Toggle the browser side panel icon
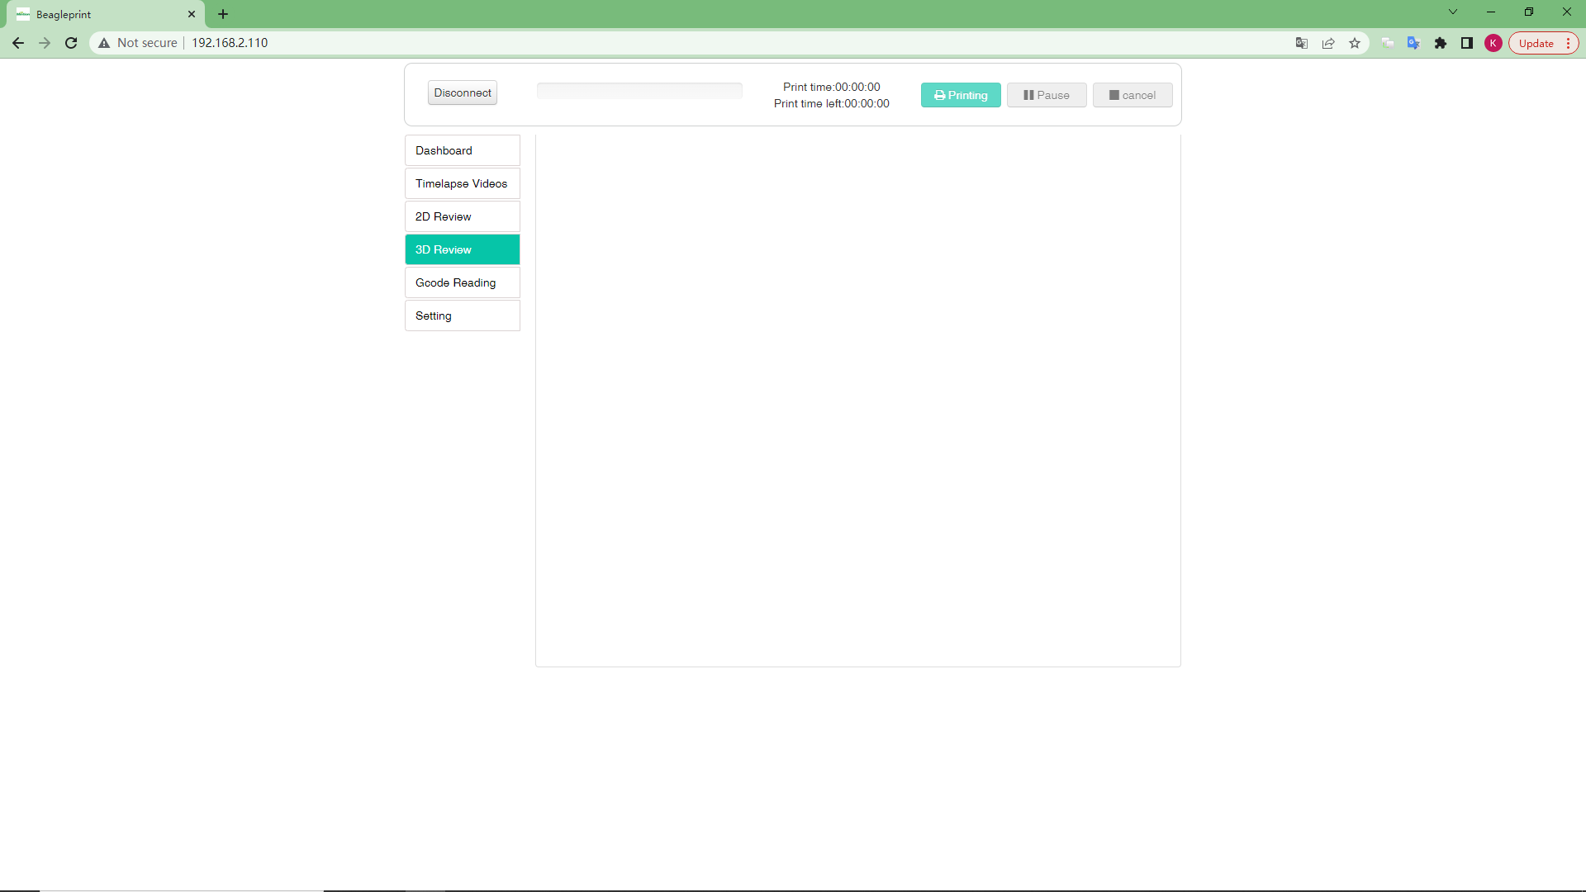This screenshot has width=1586, height=892. [x=1467, y=43]
